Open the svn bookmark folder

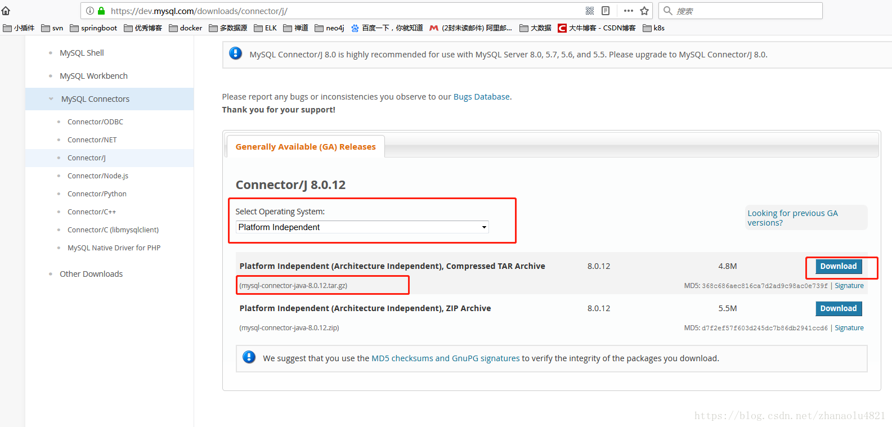(x=52, y=28)
